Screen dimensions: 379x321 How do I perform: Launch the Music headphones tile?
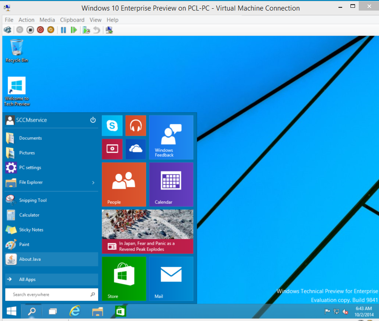pyautogui.click(x=136, y=126)
